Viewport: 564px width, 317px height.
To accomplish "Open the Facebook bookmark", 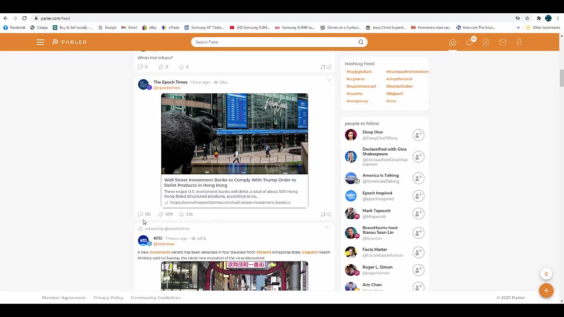I will point(14,27).
